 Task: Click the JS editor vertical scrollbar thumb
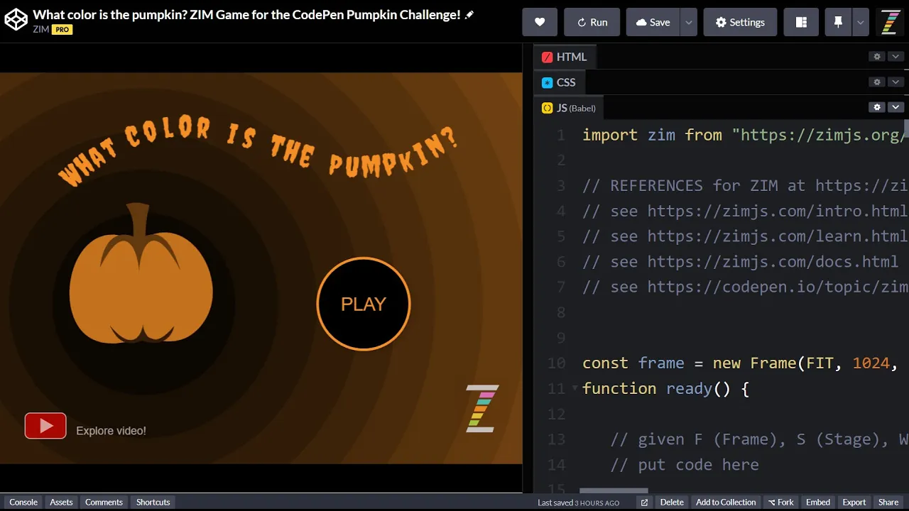[906, 130]
